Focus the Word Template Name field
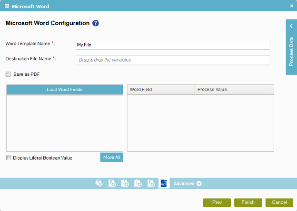Image resolution: width=297 pixels, height=211 pixels. pos(173,45)
